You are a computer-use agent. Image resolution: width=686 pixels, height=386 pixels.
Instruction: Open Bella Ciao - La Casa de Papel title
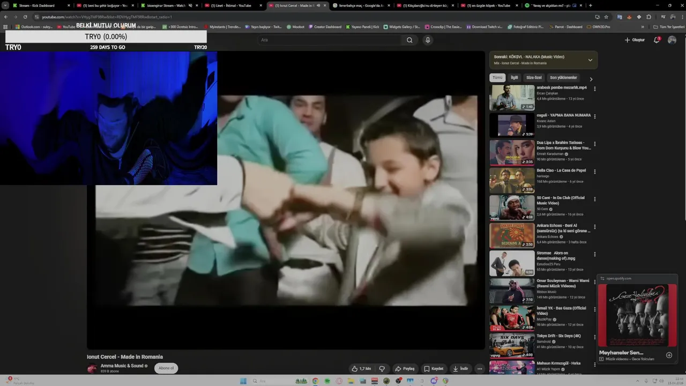click(x=561, y=170)
